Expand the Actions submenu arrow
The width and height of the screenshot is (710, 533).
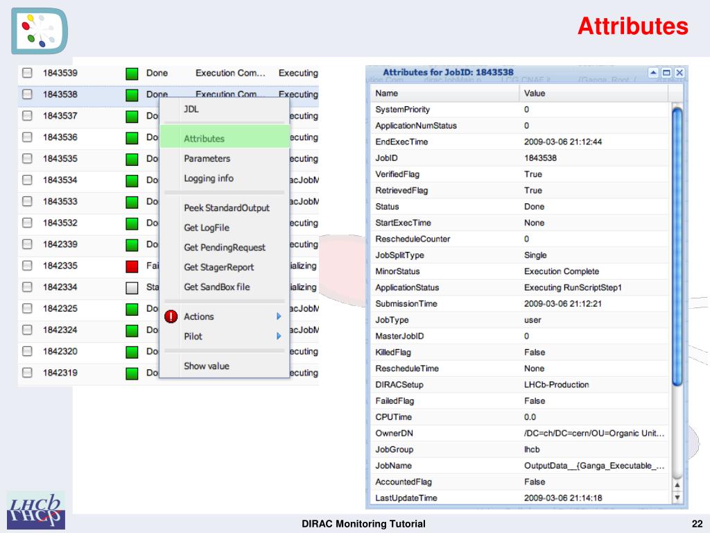click(279, 316)
